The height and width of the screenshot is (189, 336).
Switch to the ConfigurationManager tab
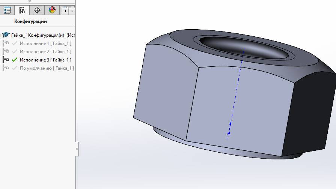[22, 10]
